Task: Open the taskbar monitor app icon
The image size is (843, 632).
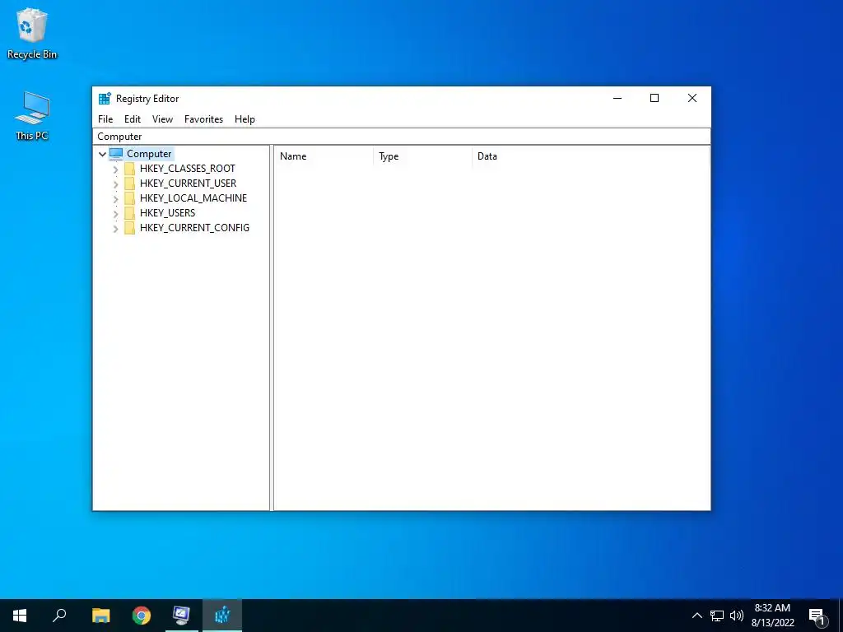Action: (x=181, y=616)
